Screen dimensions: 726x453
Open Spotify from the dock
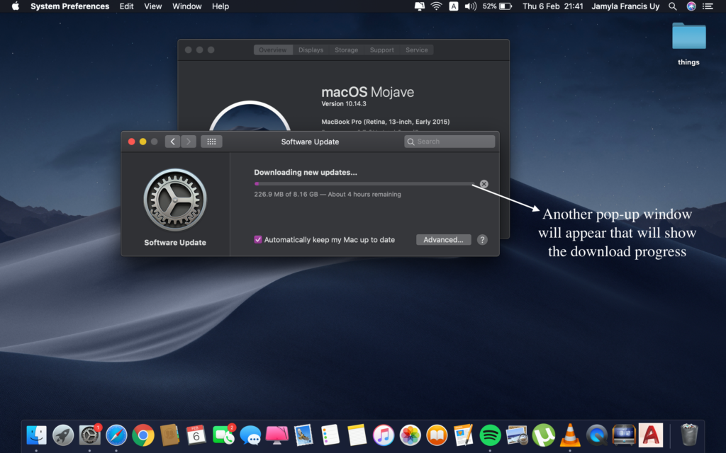[490, 435]
